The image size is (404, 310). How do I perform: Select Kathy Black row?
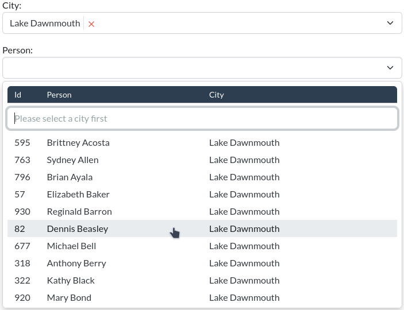click(x=71, y=280)
